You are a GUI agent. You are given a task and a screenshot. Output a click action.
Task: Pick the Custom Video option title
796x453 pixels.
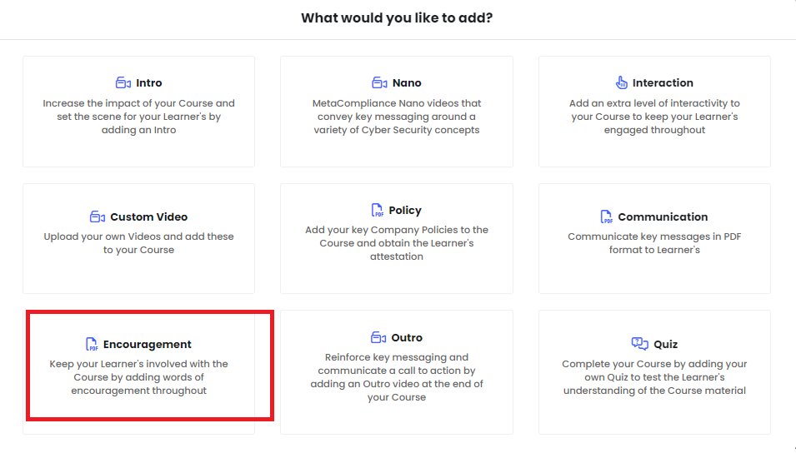[148, 217]
